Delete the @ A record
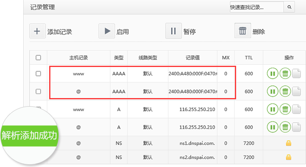 coord(285,127)
